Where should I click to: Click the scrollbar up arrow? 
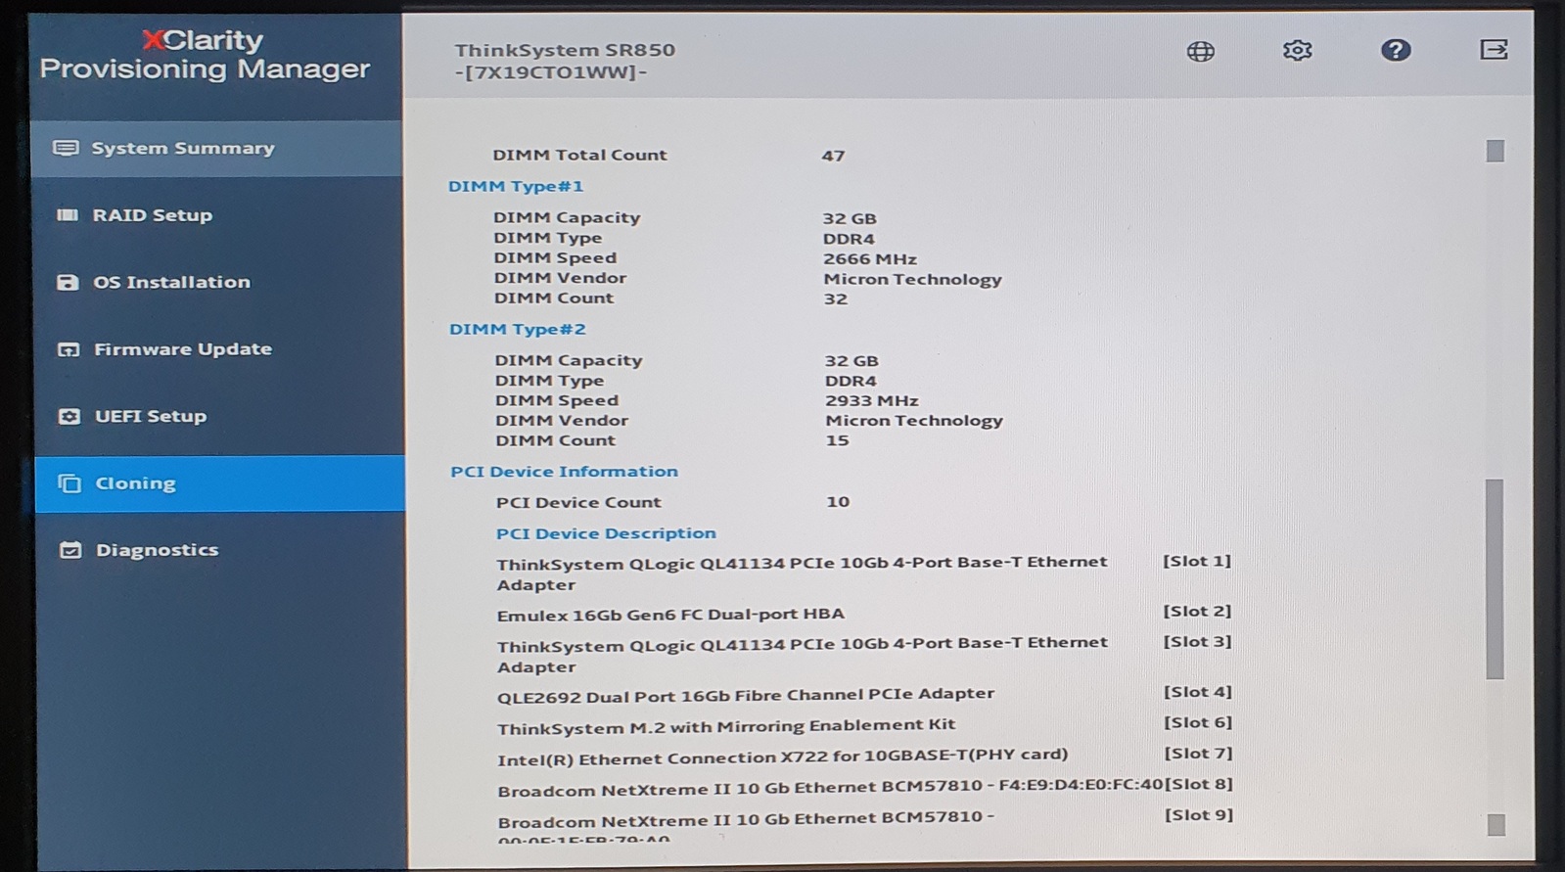(1495, 151)
